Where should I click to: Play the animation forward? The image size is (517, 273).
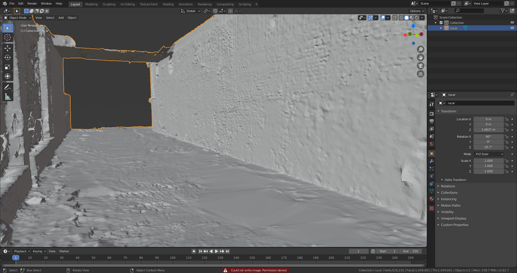tap(216, 251)
